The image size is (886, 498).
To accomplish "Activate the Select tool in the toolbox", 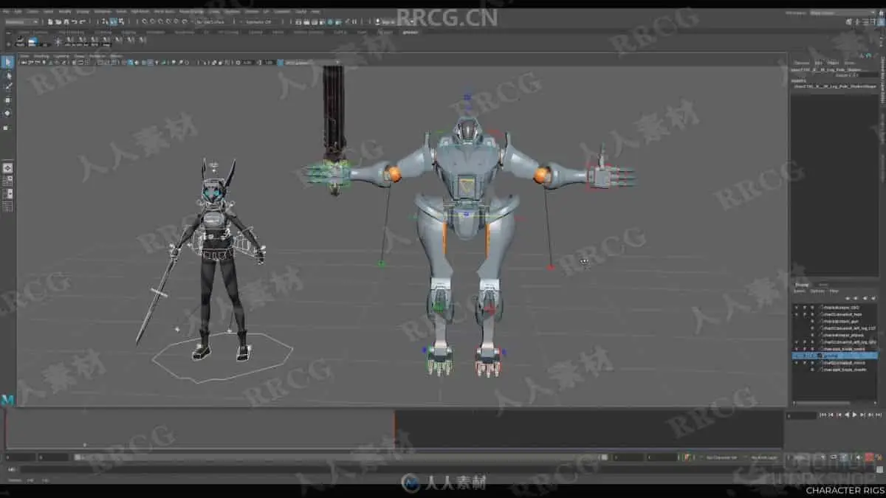I will tap(7, 62).
